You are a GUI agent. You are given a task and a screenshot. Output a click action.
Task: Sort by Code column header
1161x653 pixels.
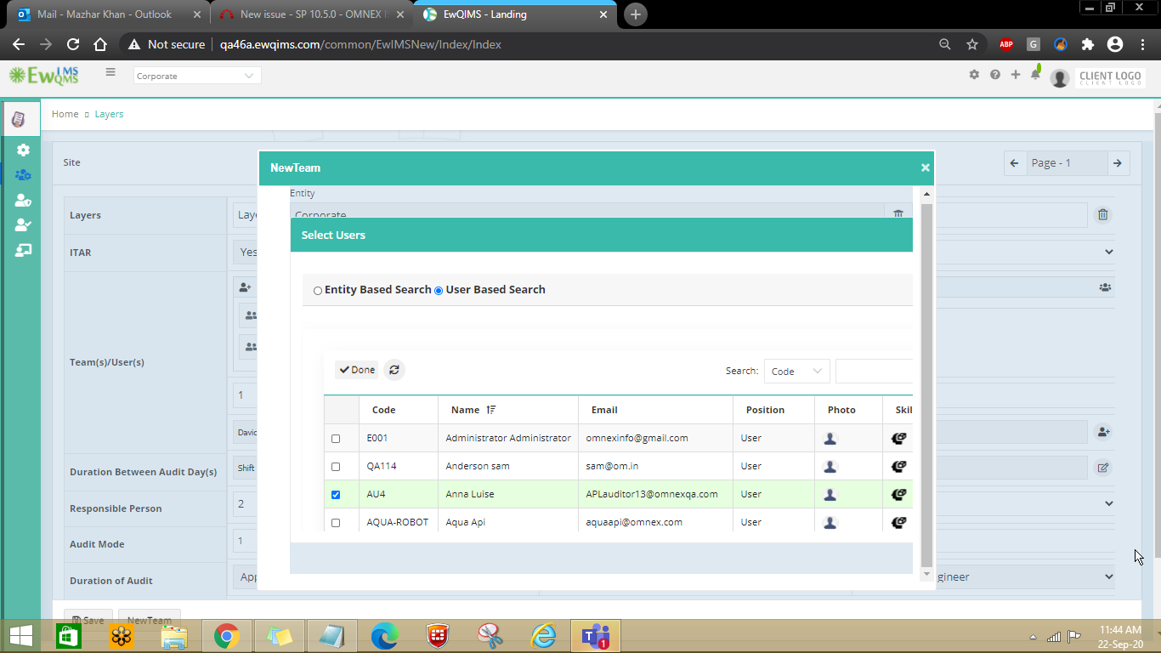(x=383, y=410)
